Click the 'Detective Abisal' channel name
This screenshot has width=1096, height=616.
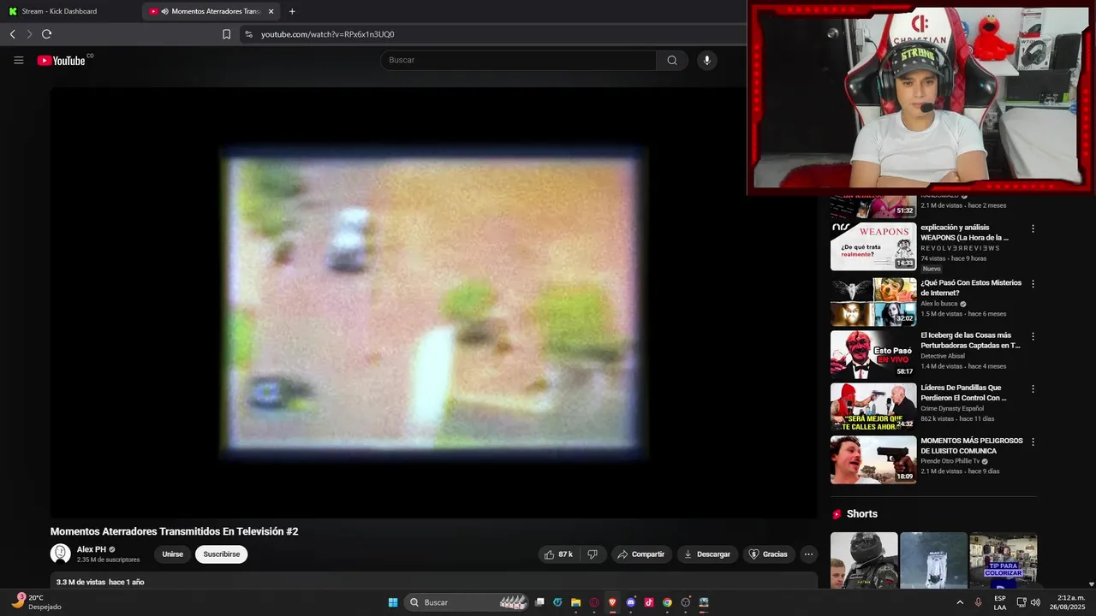point(943,356)
